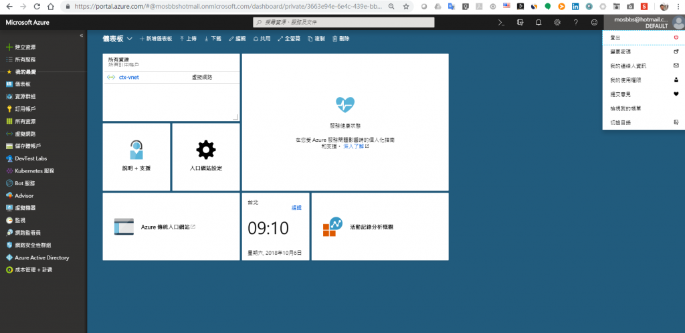Open 訂用帳戶 (Subscriptions) key icon item

(25, 109)
